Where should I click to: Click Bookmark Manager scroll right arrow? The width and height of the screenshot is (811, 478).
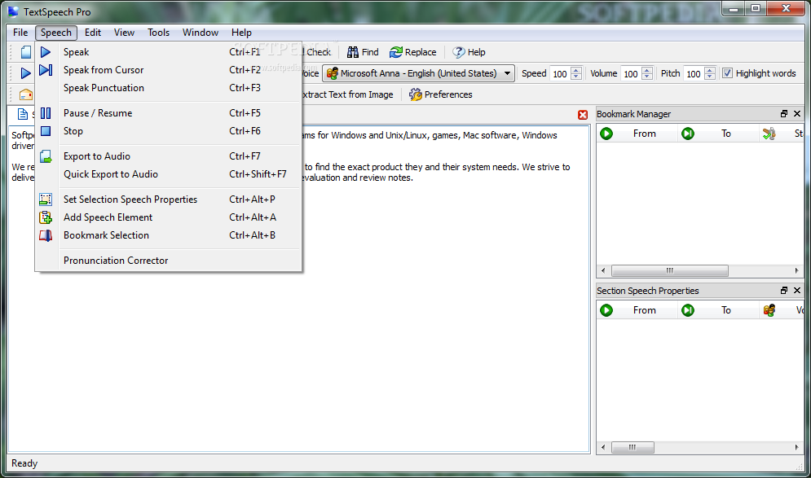[796, 271]
